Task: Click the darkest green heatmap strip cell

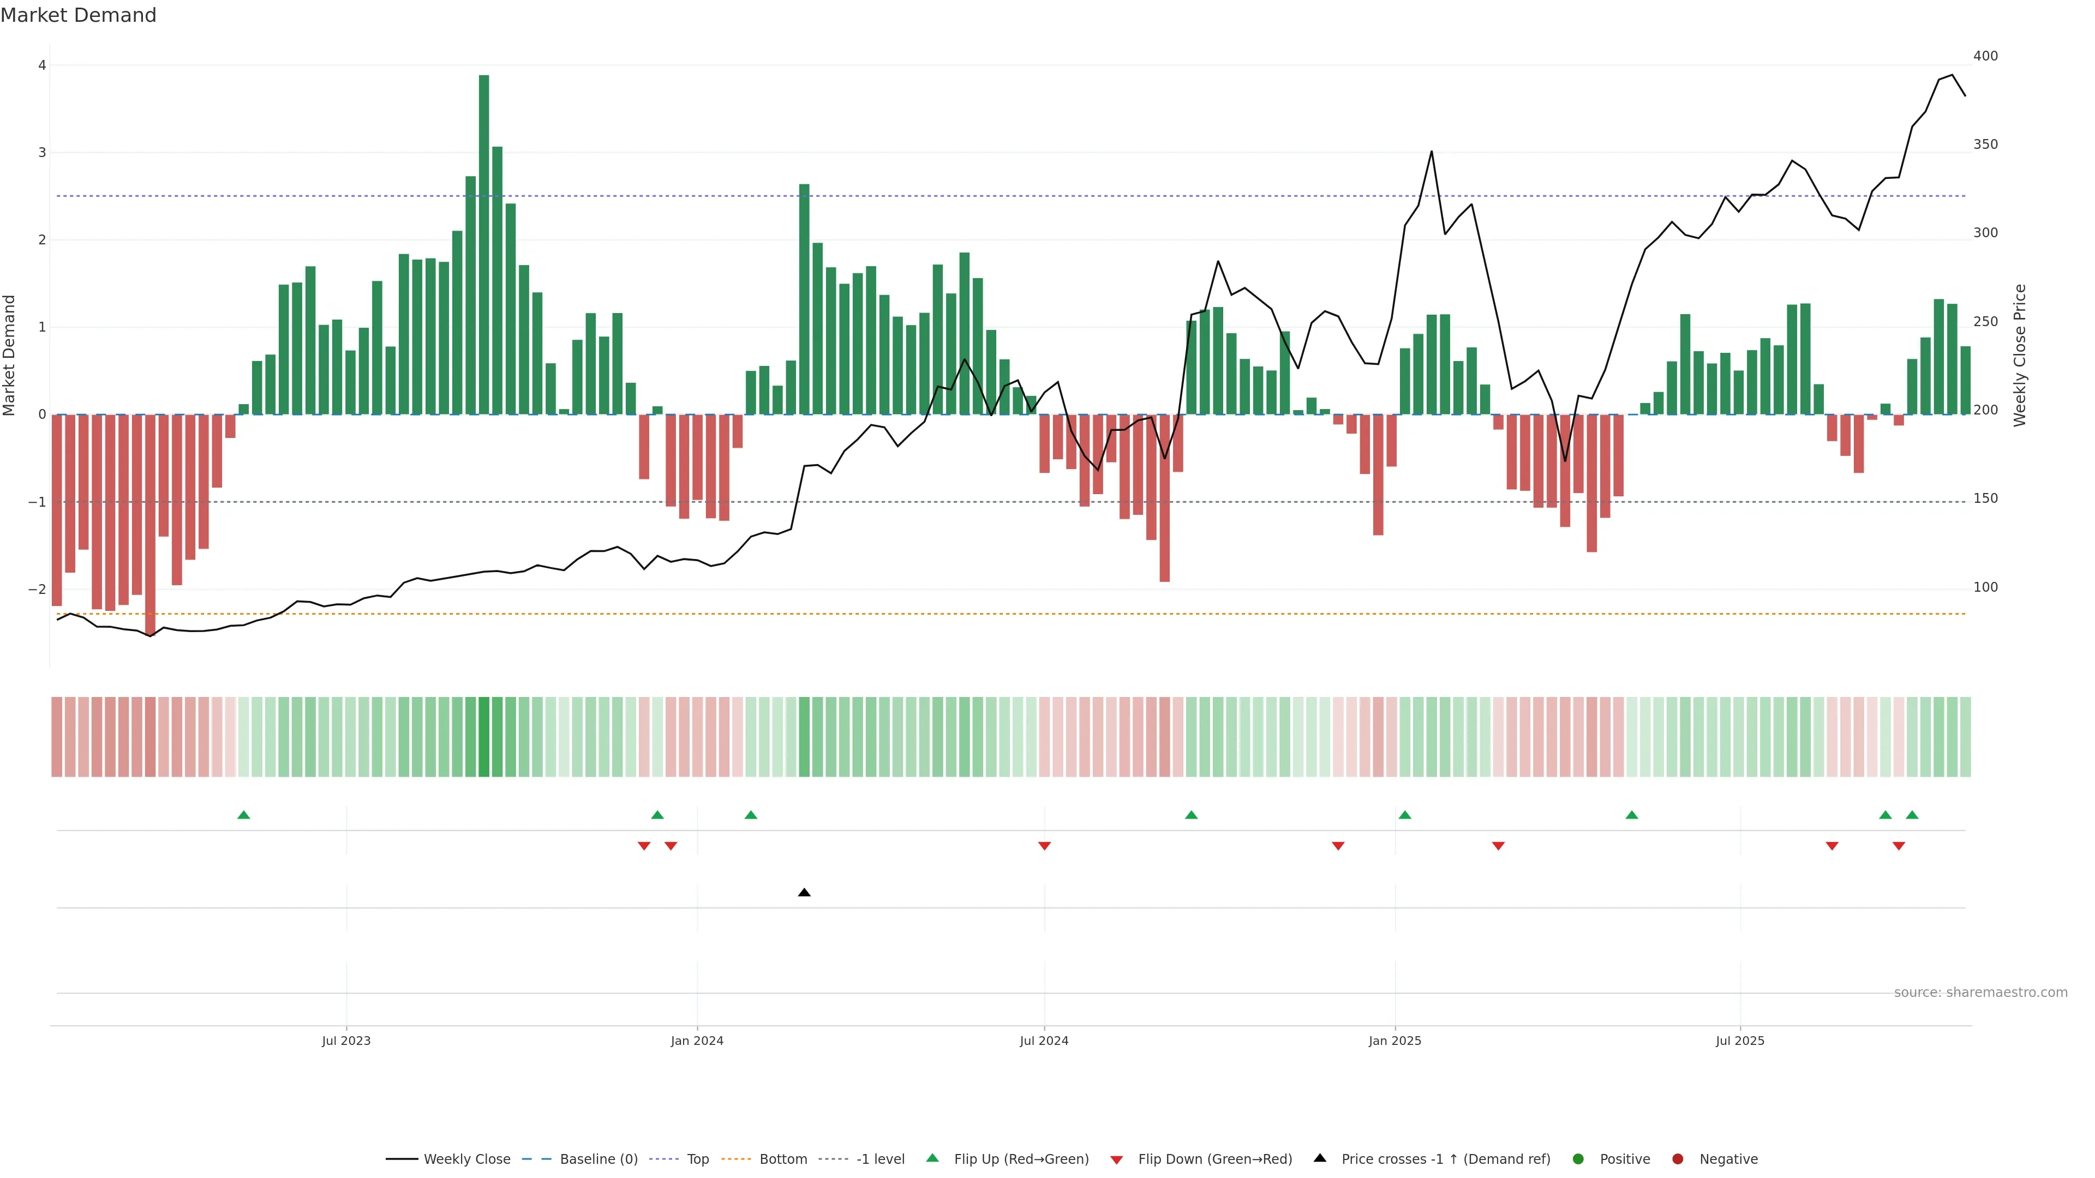Action: (x=484, y=737)
